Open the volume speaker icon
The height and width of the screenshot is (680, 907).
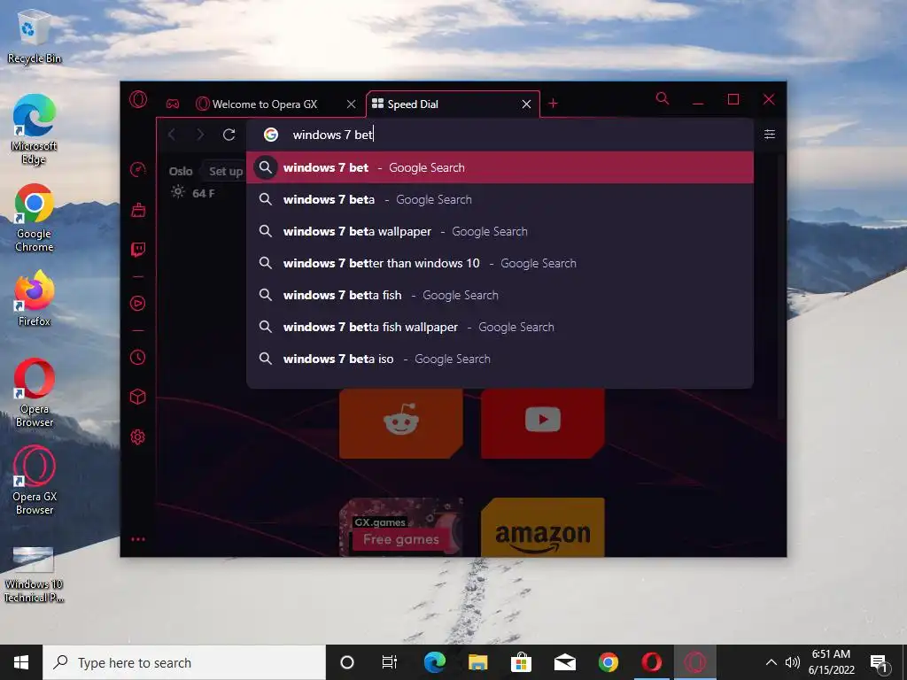pyautogui.click(x=793, y=662)
